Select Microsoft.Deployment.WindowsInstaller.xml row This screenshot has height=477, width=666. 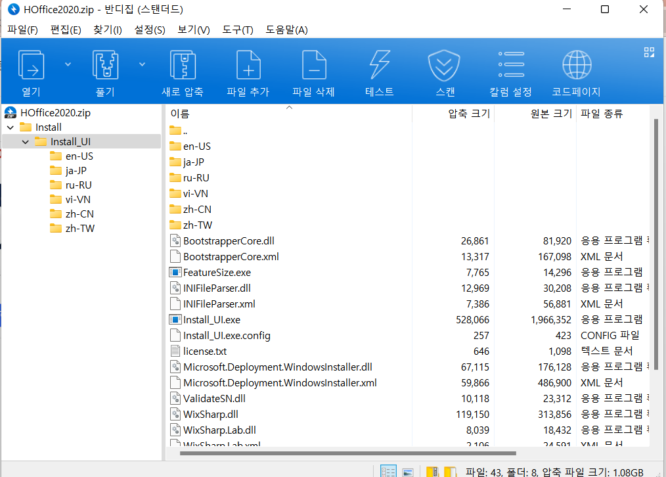click(408, 382)
